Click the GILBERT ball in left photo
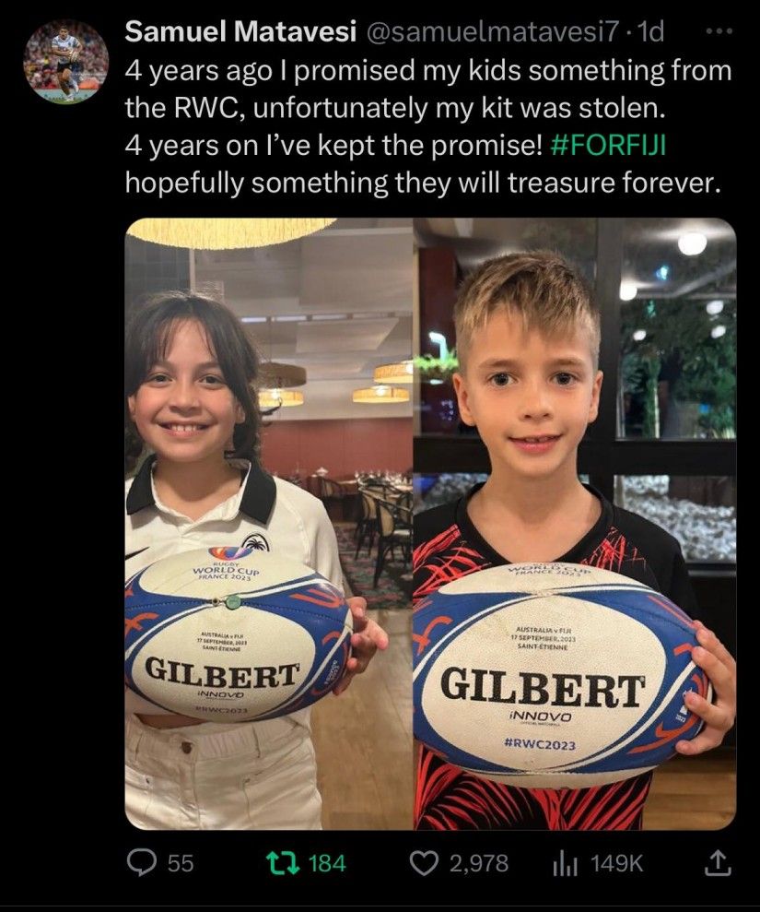This screenshot has height=912, width=760. click(x=239, y=634)
